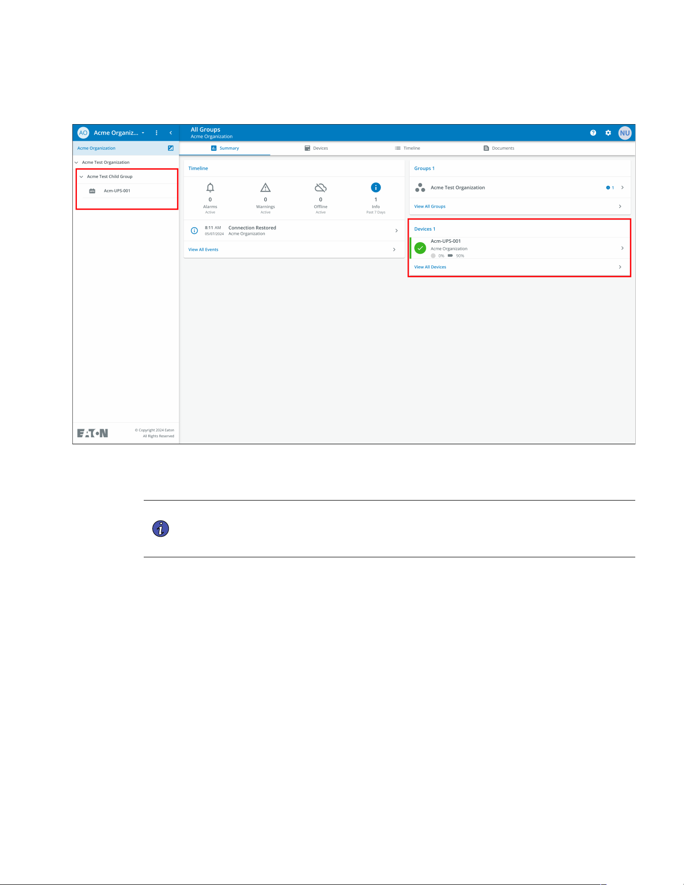684x885 pixels.
Task: Click the chevron in View All Groups row
Action: (620, 207)
